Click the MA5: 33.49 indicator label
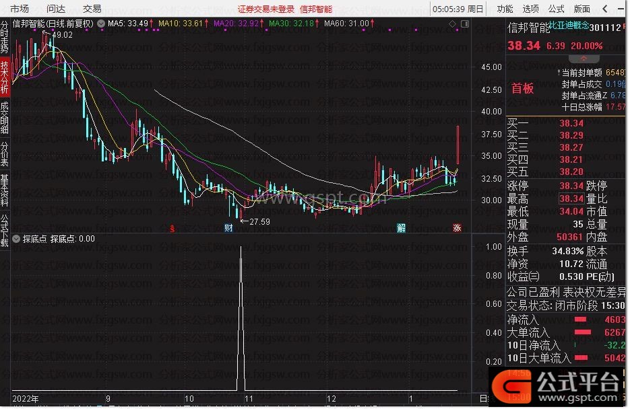Screen dimensions: 630x409 pos(130,24)
